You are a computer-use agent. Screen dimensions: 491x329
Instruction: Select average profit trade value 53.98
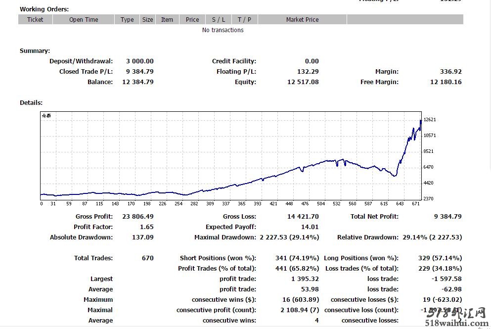(x=310, y=289)
